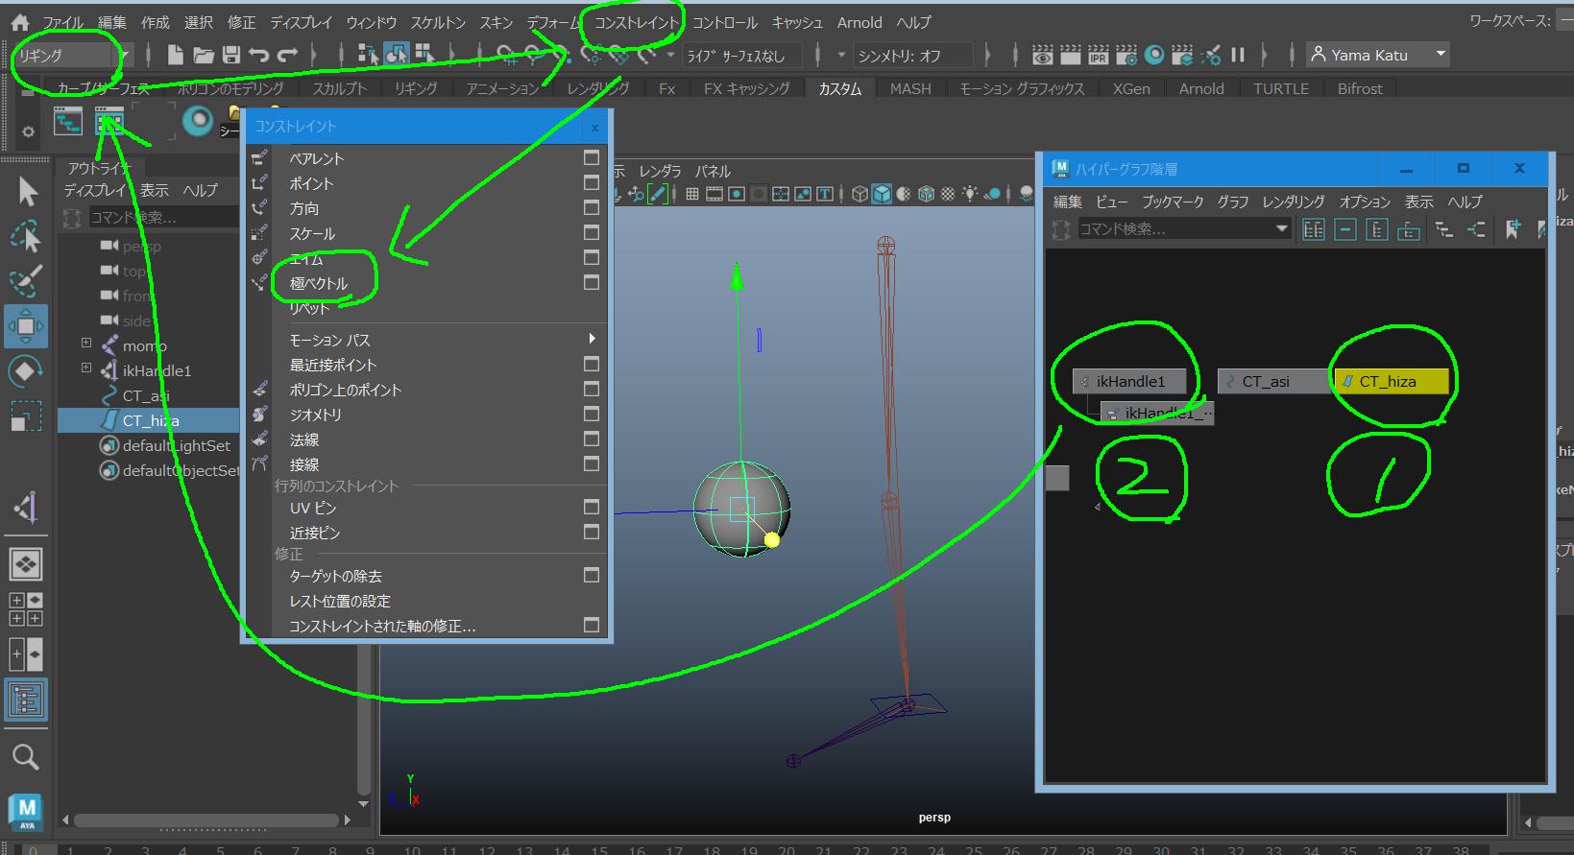Toggle textured display checker icon in viewport
The height and width of the screenshot is (855, 1574).
click(948, 194)
